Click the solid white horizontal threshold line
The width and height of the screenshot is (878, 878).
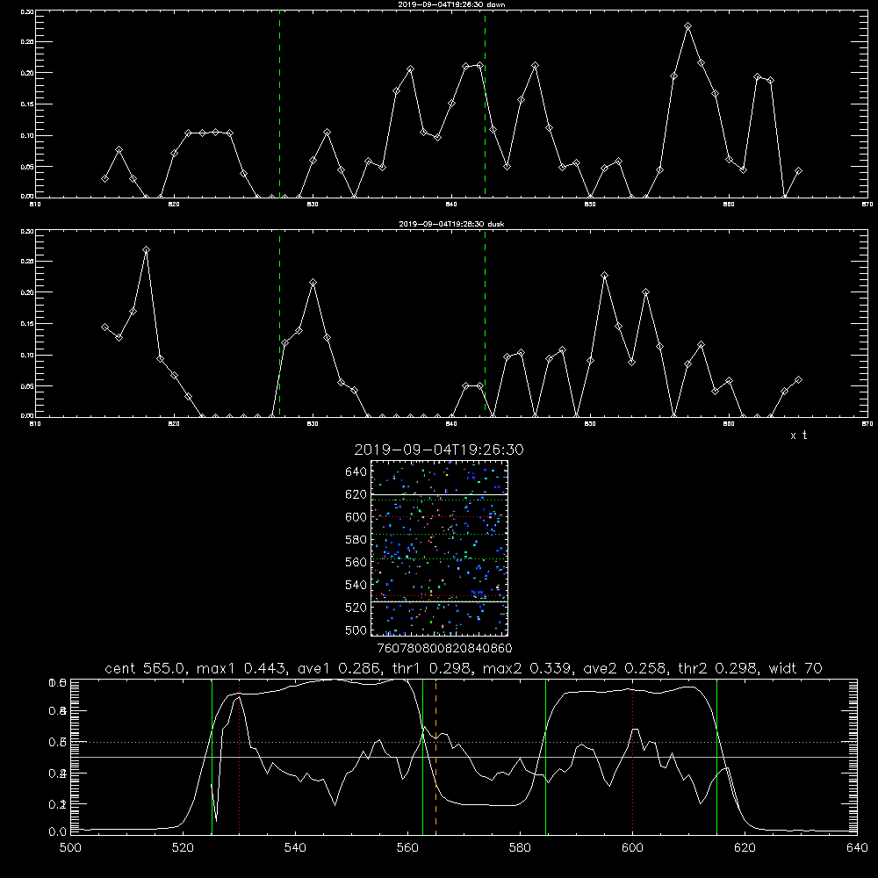464,757
